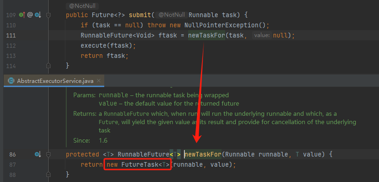This screenshot has height=182, width=379.
Task: Click the RunnableFuture word in the Returns doc
Action: 126,113
